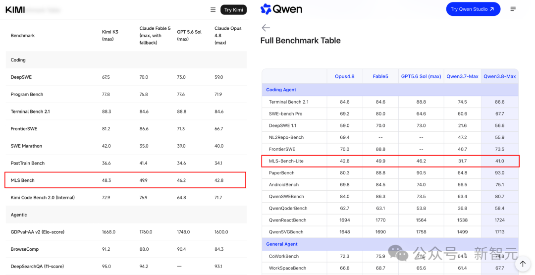Click Kimi table GPT 5.6 Sol header

[189, 36]
